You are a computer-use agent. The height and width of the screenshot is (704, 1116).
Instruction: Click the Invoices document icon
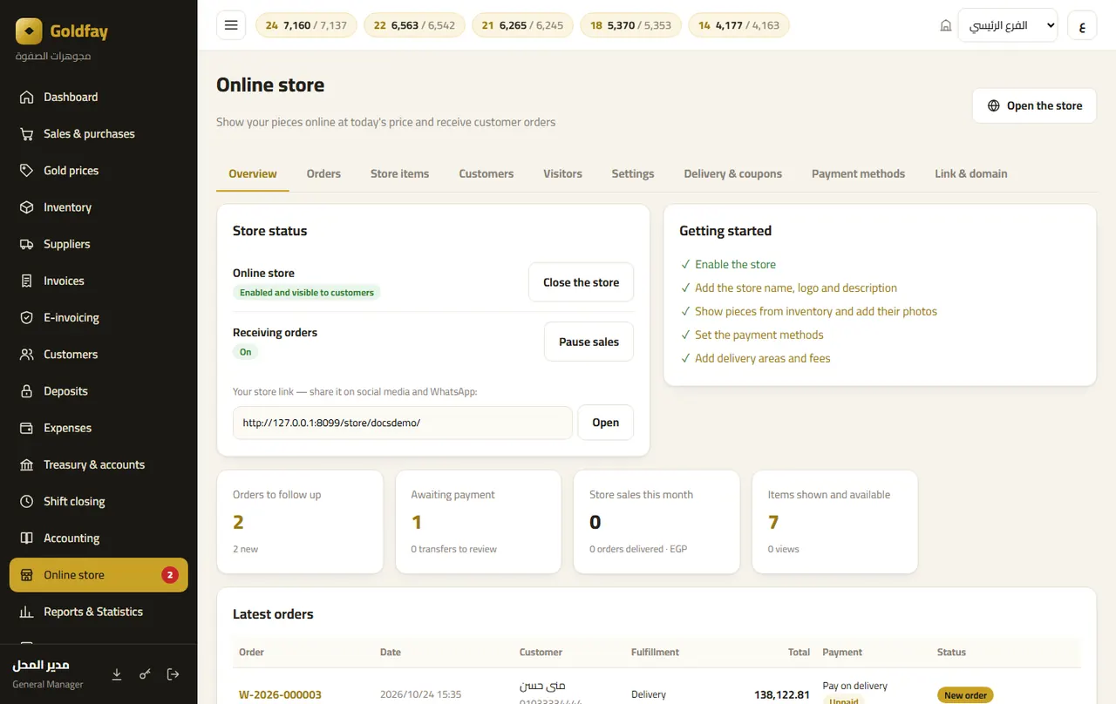pyautogui.click(x=27, y=281)
